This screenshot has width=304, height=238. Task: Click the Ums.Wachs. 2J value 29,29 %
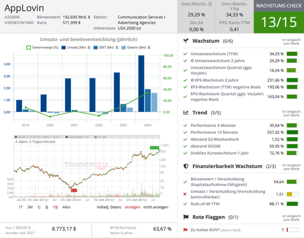point(197,15)
